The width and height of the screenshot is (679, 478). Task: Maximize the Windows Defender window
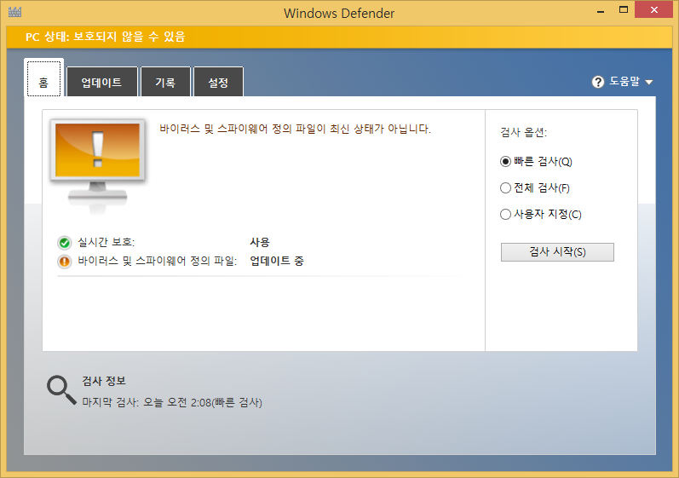[623, 9]
